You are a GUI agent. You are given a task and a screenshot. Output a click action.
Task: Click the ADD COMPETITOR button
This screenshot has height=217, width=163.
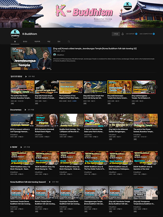(x=147, y=34)
